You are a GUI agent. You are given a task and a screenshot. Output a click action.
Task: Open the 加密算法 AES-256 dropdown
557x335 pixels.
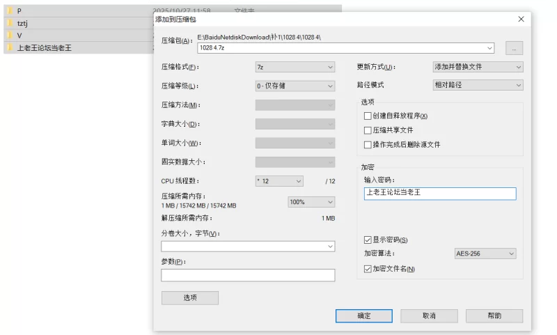(485, 254)
